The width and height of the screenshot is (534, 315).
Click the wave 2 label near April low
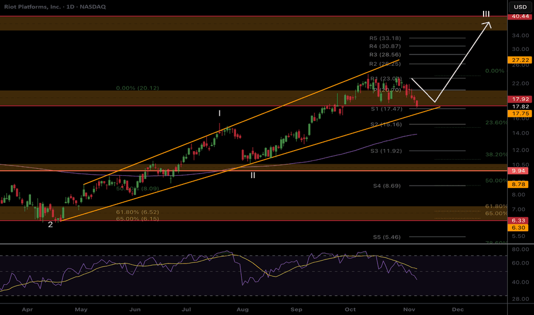[50, 225]
